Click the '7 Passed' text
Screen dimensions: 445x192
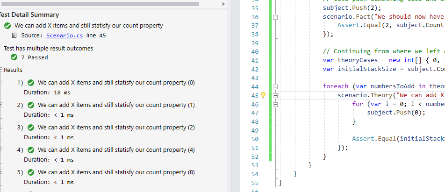click(34, 57)
